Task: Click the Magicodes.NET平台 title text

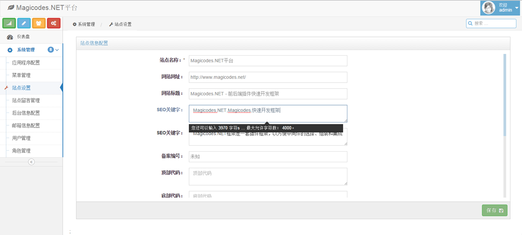Action: point(47,7)
